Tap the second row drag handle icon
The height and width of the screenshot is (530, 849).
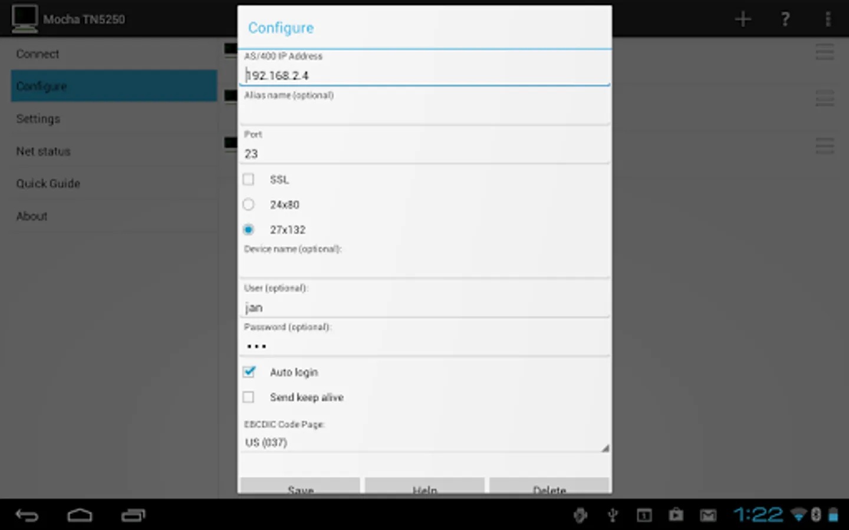tap(825, 98)
